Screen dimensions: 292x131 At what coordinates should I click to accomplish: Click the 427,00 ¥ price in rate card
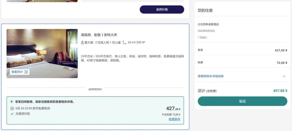tap(173, 108)
